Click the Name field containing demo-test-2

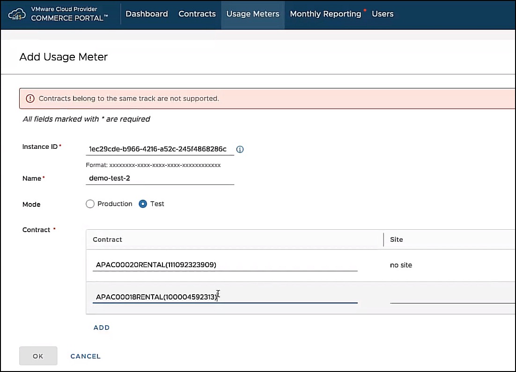pos(159,178)
